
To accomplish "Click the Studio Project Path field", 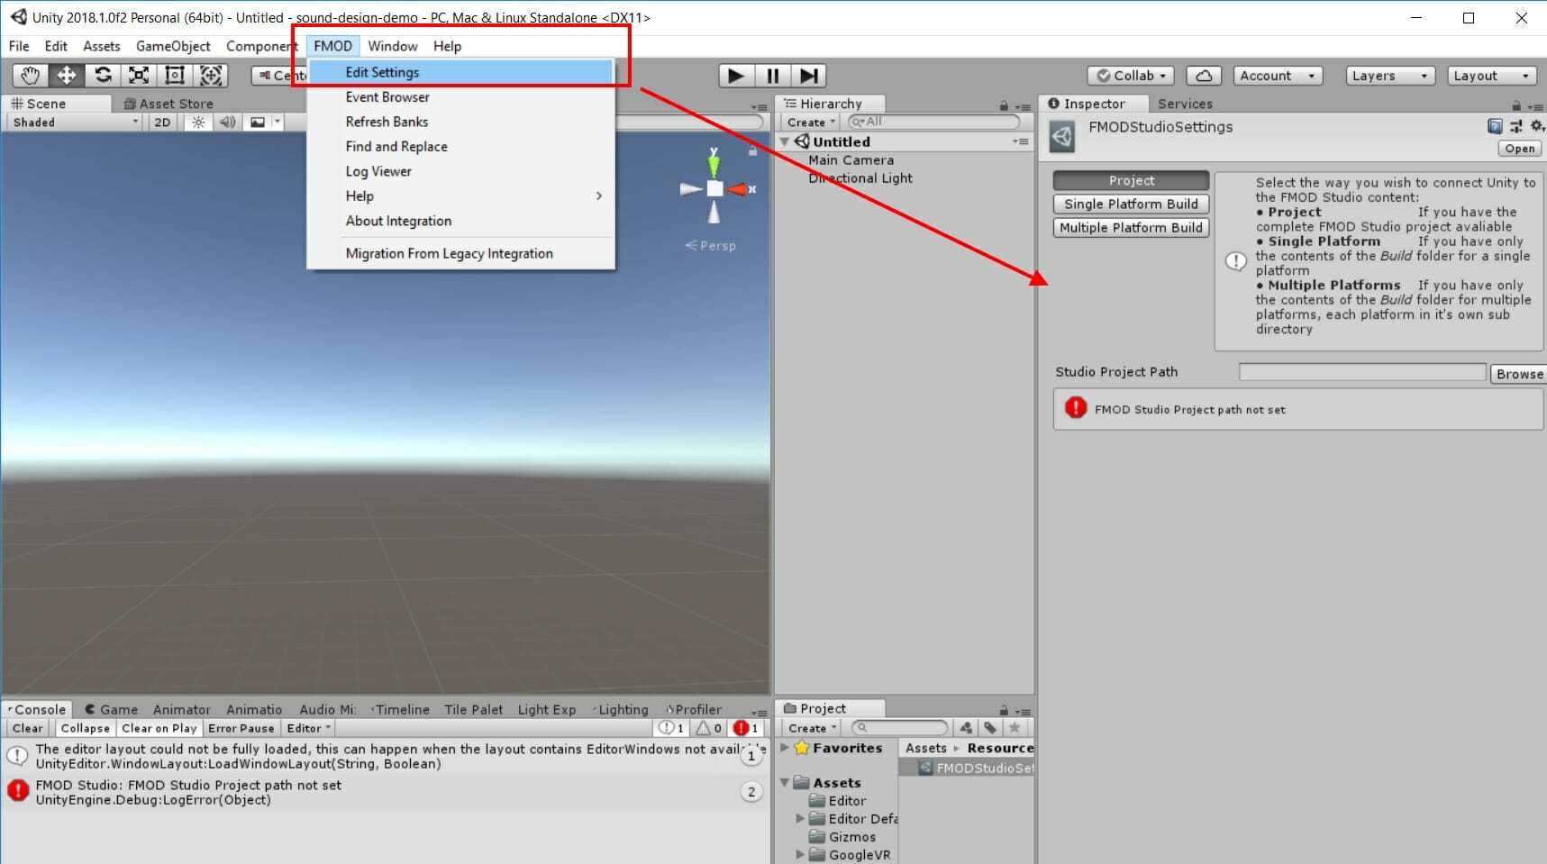I will pyautogui.click(x=1361, y=372).
